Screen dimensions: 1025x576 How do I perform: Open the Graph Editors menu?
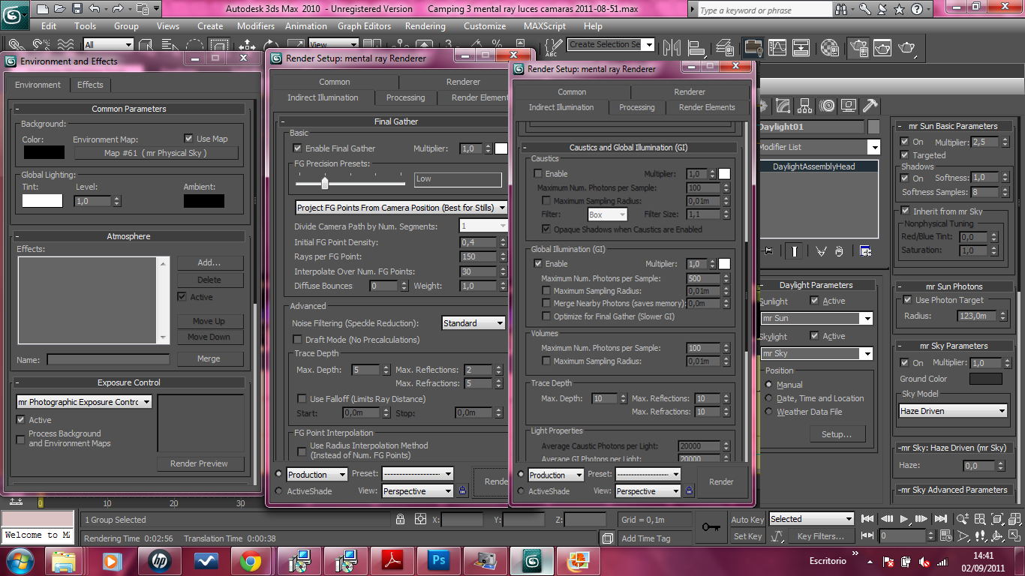coord(364,26)
